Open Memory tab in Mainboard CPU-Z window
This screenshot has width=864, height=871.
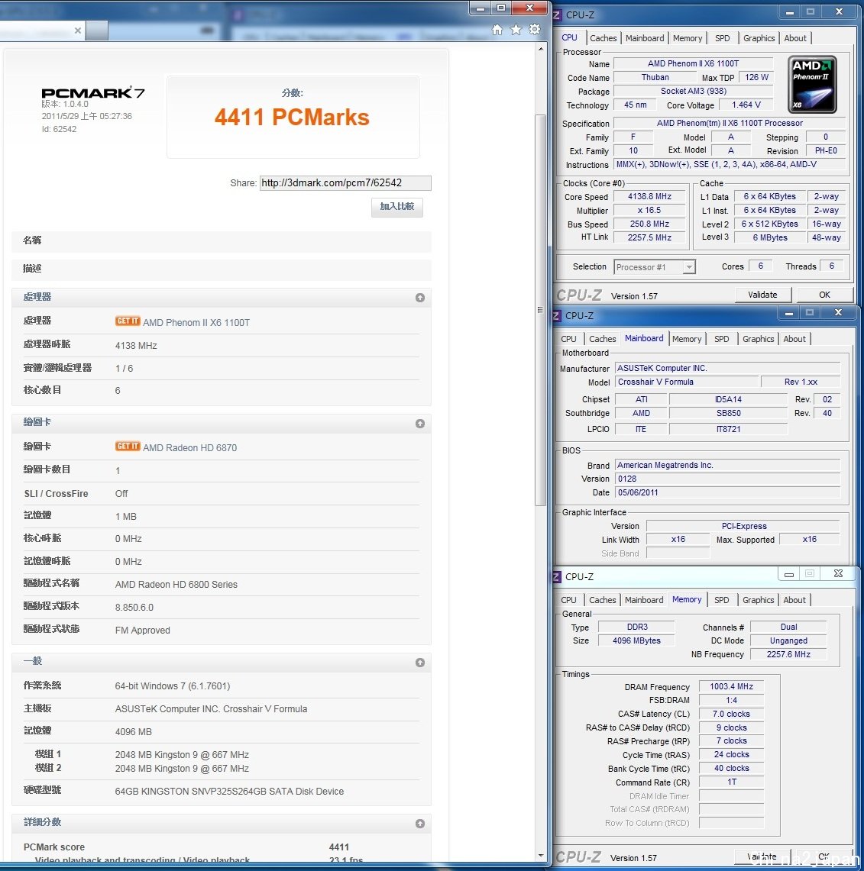tap(687, 339)
